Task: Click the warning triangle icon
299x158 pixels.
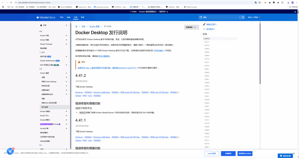Action: 79,62
